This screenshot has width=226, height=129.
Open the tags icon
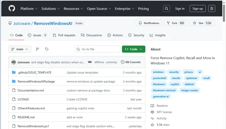(x=47, y=49)
